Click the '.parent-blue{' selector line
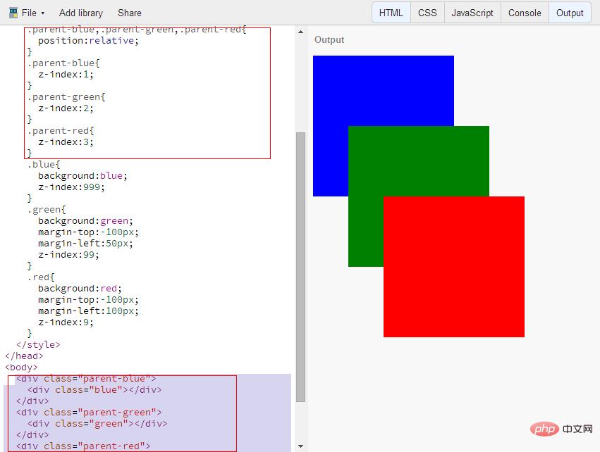The image size is (600, 452). click(x=63, y=63)
